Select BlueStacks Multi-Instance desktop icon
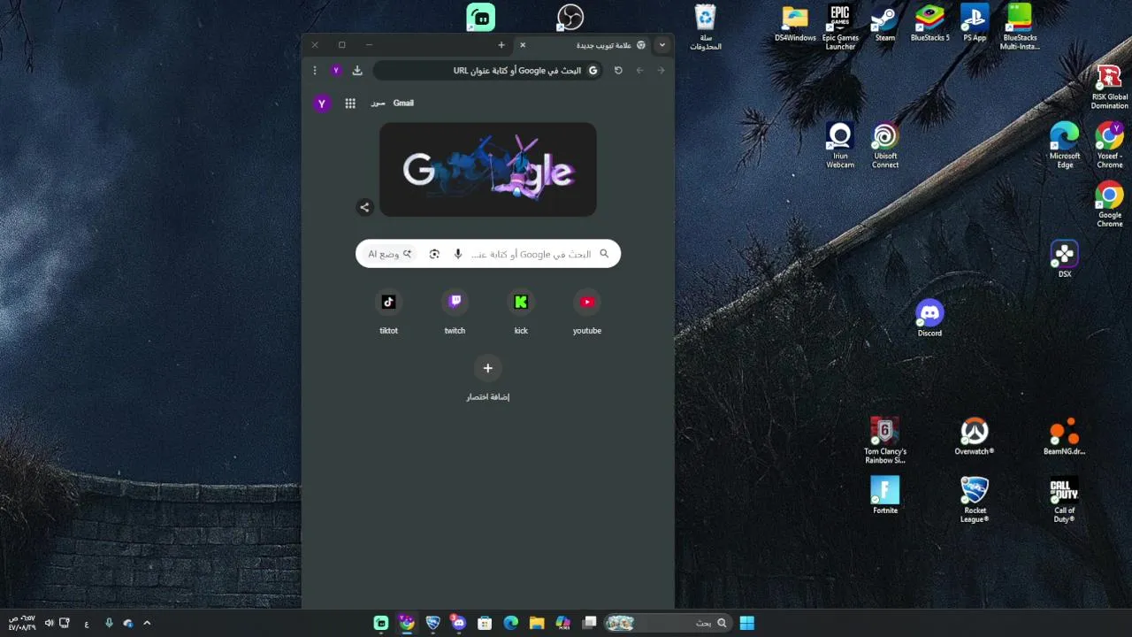 click(x=1020, y=27)
